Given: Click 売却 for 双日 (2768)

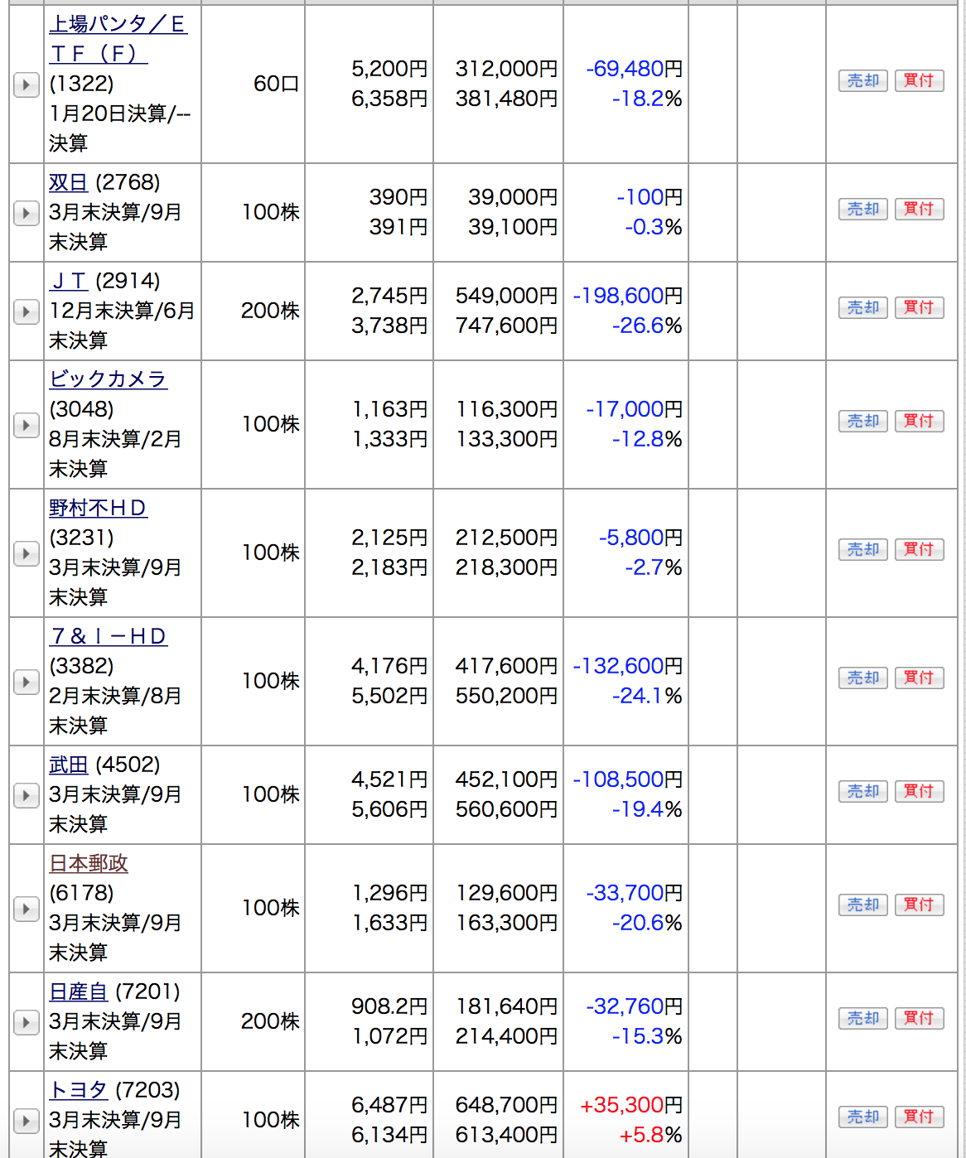Looking at the screenshot, I should [x=863, y=209].
